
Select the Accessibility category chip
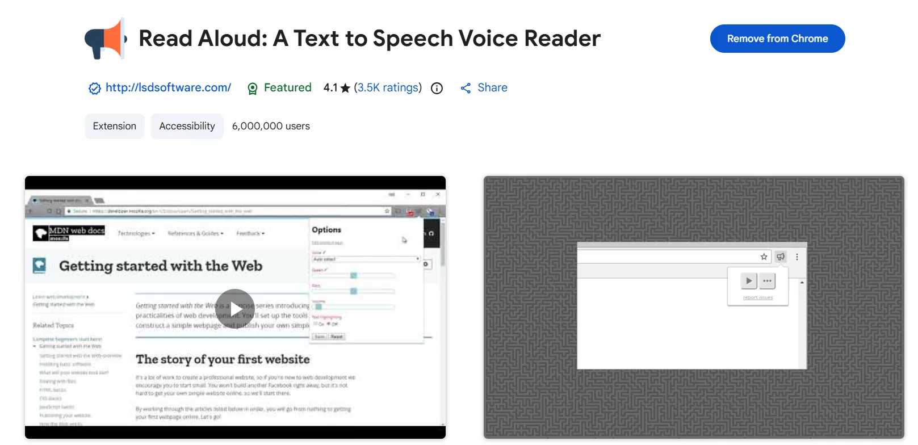point(187,126)
